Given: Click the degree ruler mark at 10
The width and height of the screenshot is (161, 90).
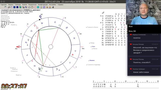Looking at the screenshot, I should [x=115, y=81].
